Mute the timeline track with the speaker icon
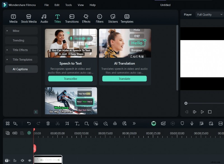224x164 pixels. click(x=22, y=160)
